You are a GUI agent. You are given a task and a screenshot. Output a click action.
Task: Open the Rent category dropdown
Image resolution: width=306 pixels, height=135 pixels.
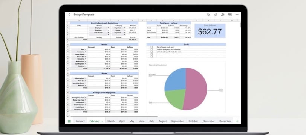pos(86,49)
